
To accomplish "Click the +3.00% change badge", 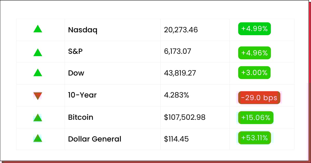I will pos(254,73).
